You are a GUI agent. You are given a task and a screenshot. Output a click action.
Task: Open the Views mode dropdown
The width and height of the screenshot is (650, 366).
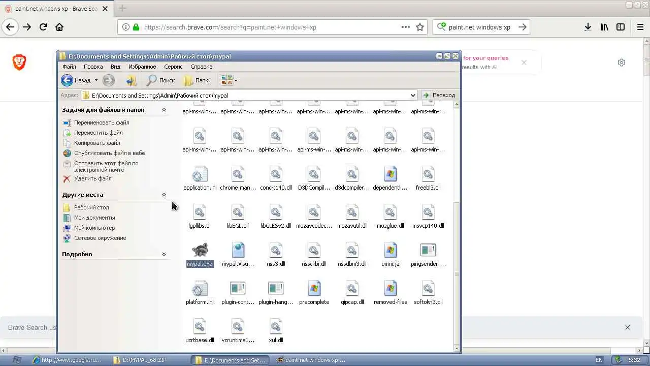click(229, 80)
